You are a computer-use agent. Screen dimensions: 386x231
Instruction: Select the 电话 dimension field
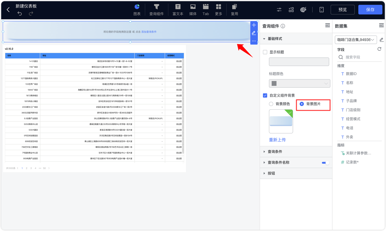[350, 128]
